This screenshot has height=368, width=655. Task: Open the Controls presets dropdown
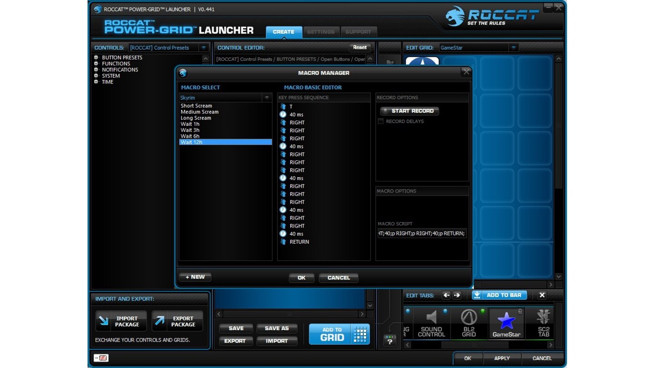[x=204, y=48]
